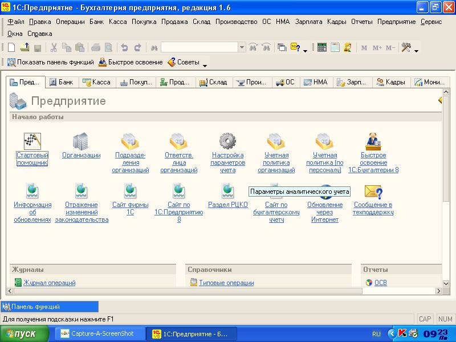Viewport: 456px width, 342px height.
Task: Click the Find binoculars icon beside search field
Action: [154, 48]
